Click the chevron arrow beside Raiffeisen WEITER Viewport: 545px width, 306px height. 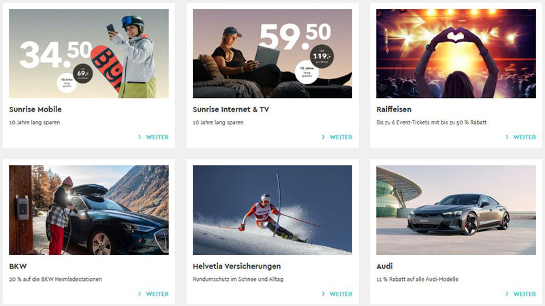[507, 137]
